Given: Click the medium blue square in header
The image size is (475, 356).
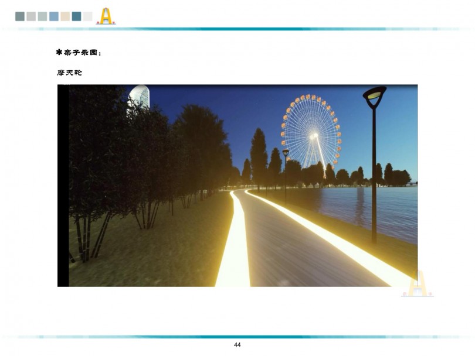Looking at the screenshot, I should 54,16.
